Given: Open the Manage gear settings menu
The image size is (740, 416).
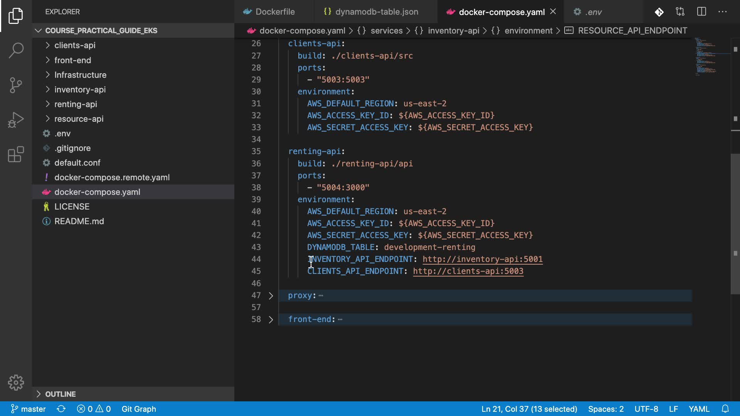Looking at the screenshot, I should click(x=16, y=382).
